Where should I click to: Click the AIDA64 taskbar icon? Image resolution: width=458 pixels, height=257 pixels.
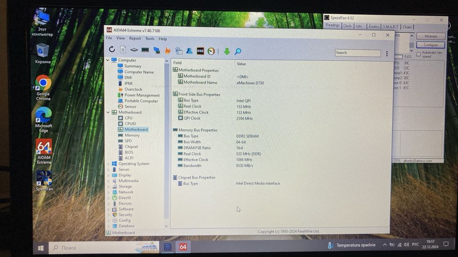coord(183,247)
